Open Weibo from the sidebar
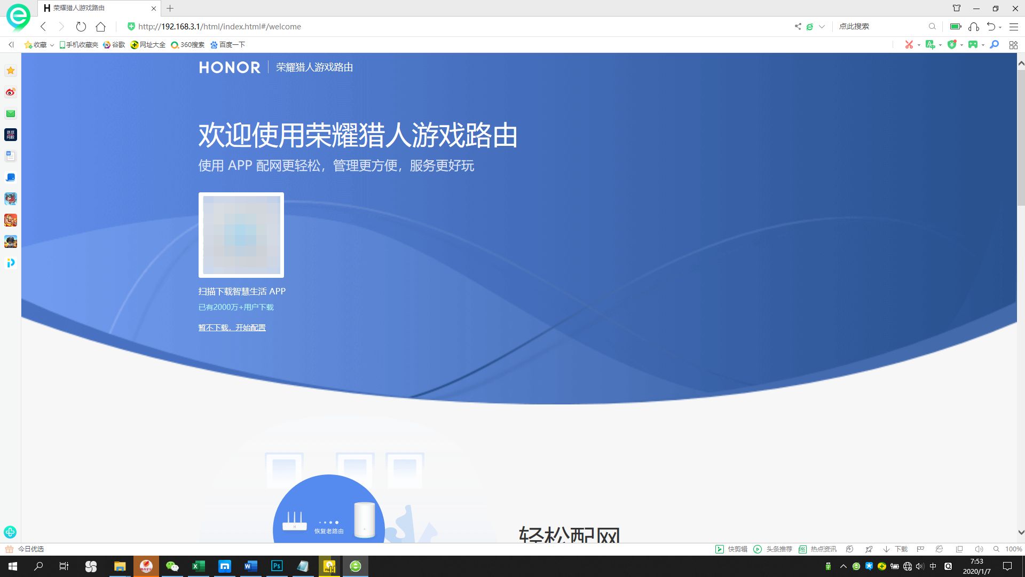The height and width of the screenshot is (577, 1025). click(11, 92)
